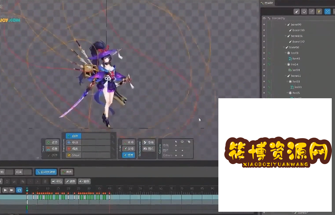Toggle the loop playback button
335x215 pixels.
[19, 190]
